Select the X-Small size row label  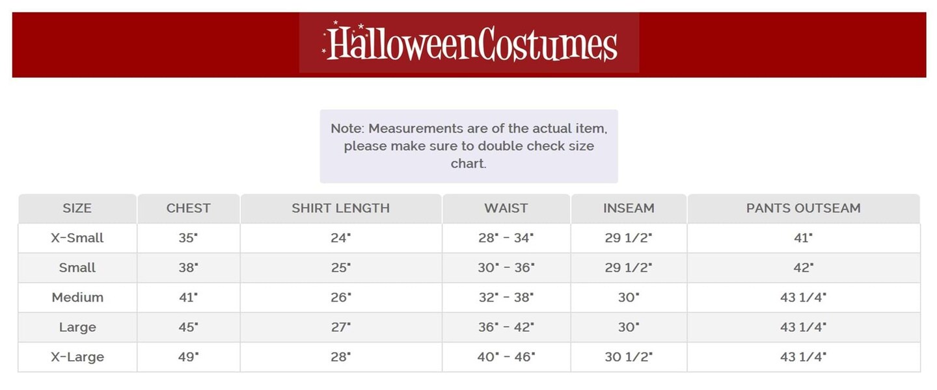pyautogui.click(x=77, y=238)
